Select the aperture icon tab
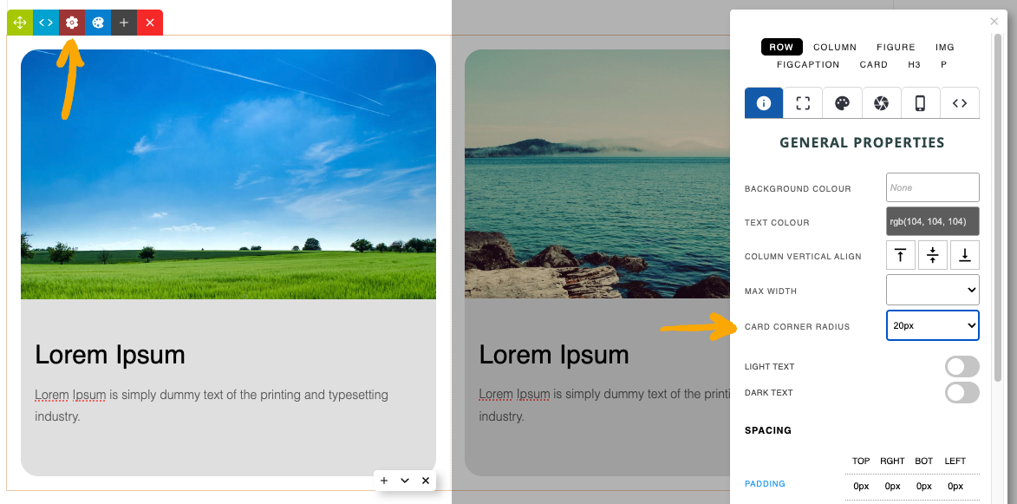 pyautogui.click(x=881, y=103)
